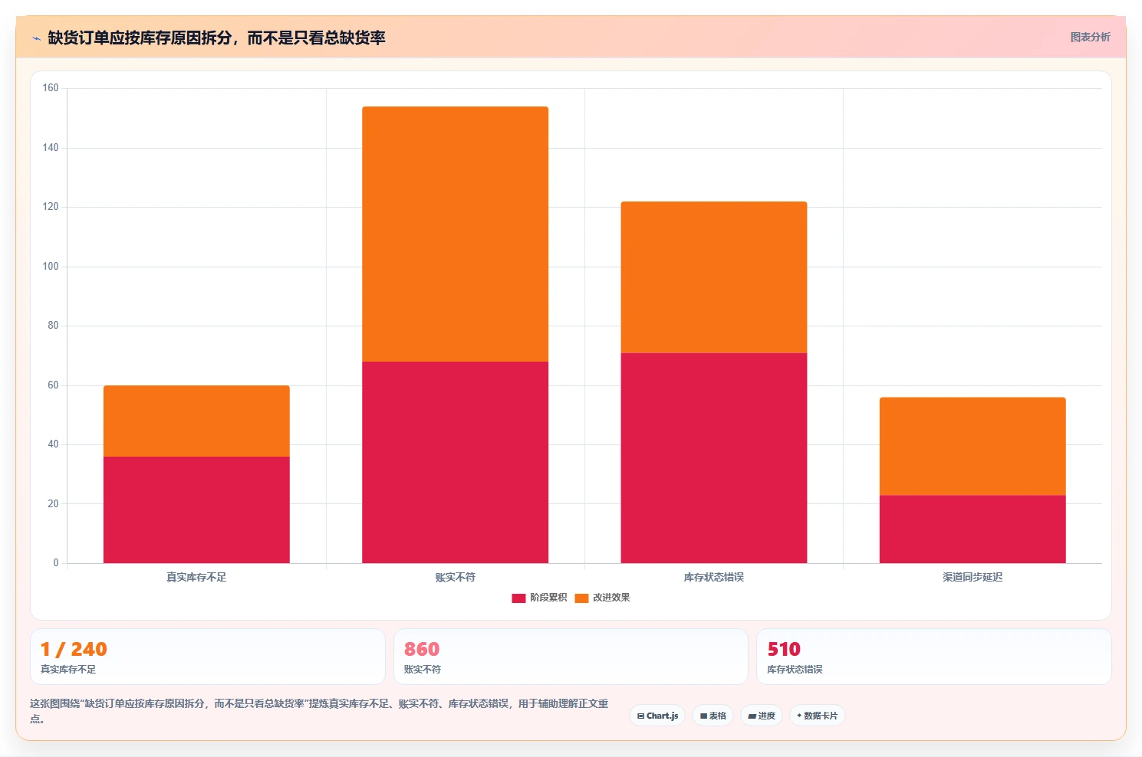The height and width of the screenshot is (757, 1142).
Task: Click the red segment of 真实库存不足 bar
Action: coord(196,510)
